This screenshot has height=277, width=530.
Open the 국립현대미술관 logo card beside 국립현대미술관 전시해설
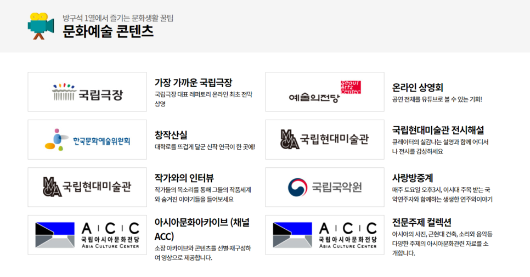pos(325,139)
